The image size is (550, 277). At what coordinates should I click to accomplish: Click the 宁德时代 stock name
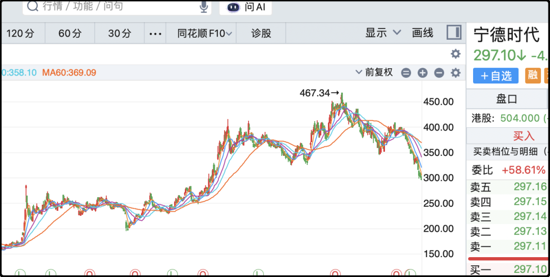pyautogui.click(x=507, y=35)
